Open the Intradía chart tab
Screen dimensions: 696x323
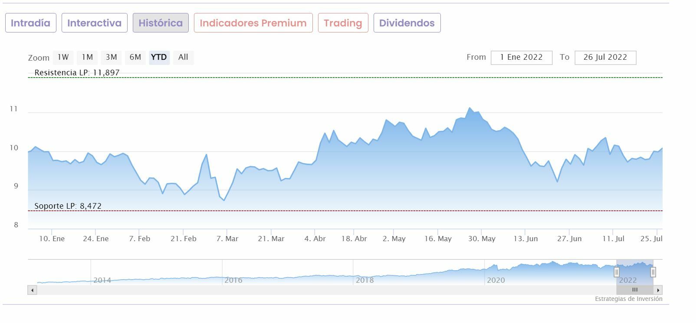(x=30, y=23)
